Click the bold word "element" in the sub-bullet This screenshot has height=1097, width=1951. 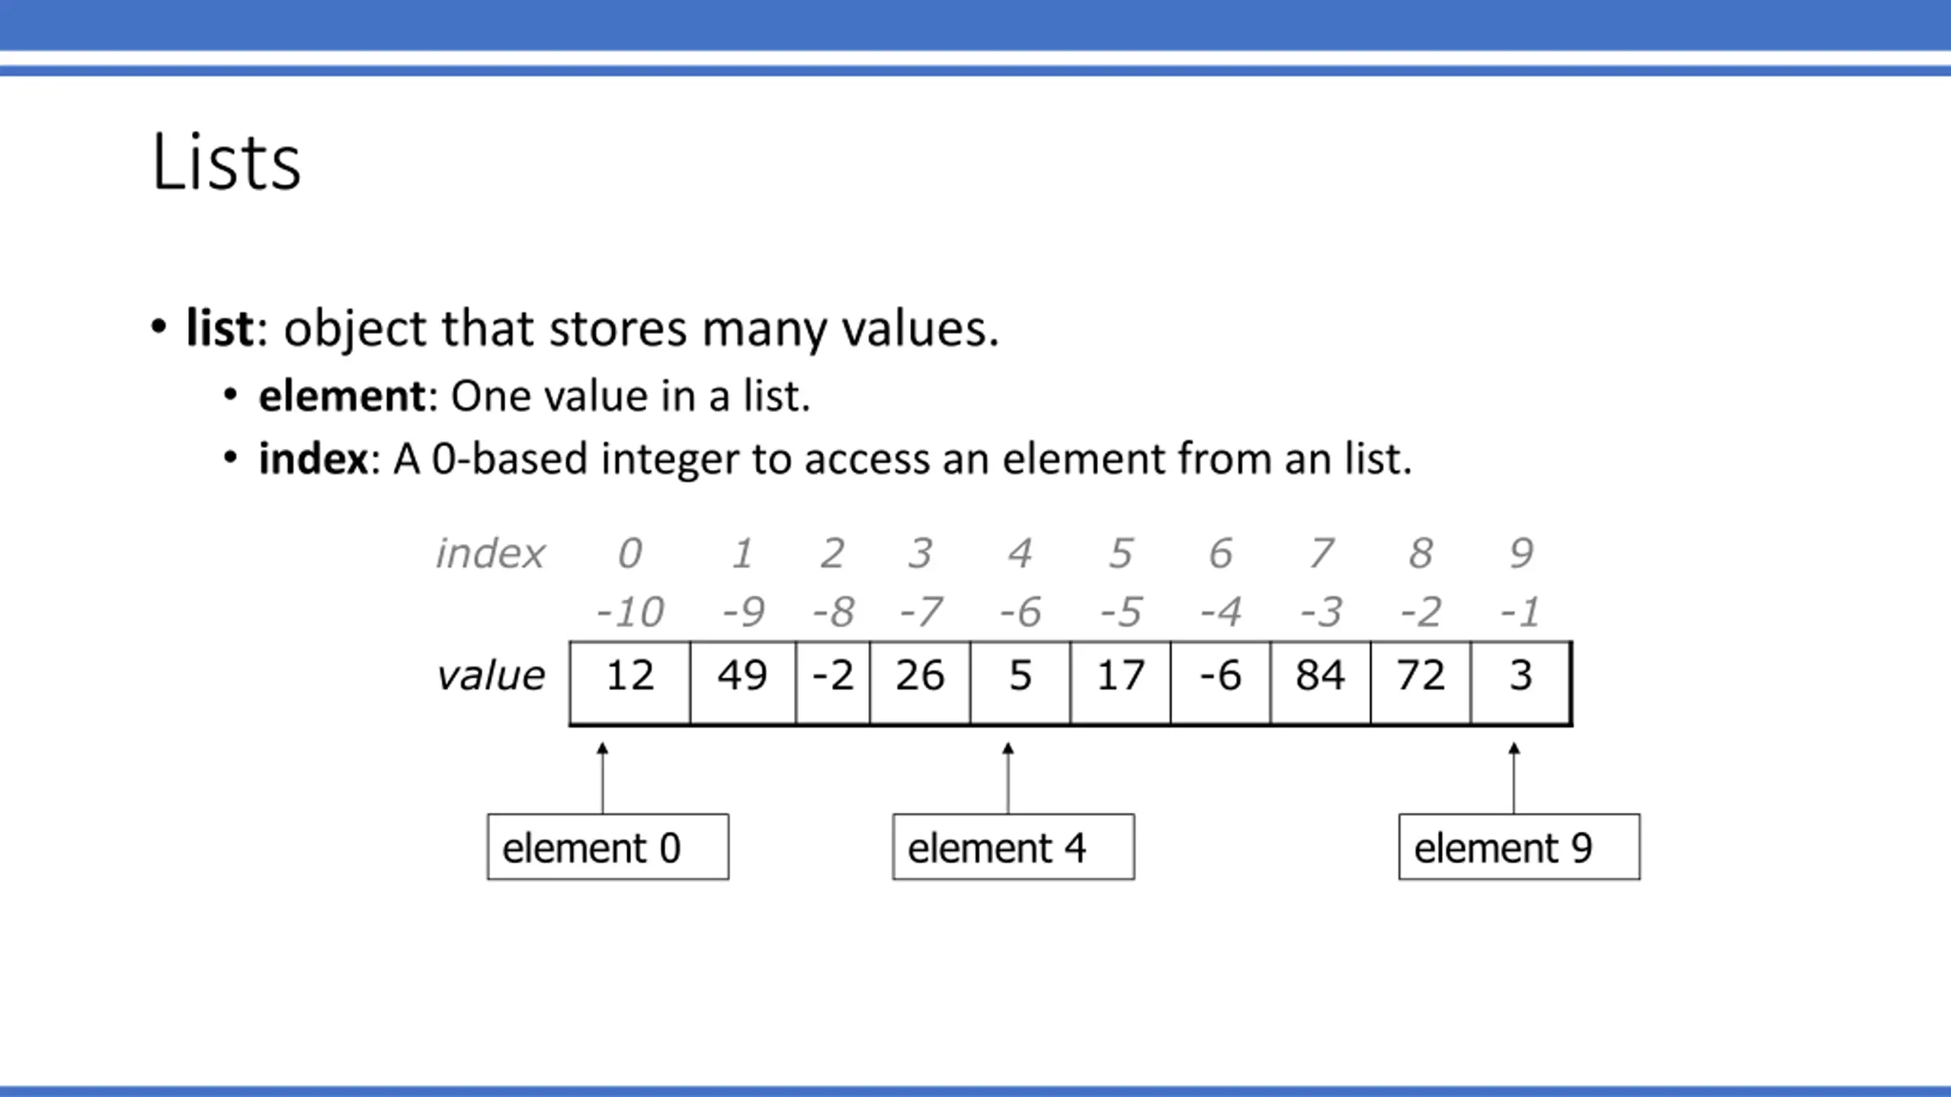[341, 396]
